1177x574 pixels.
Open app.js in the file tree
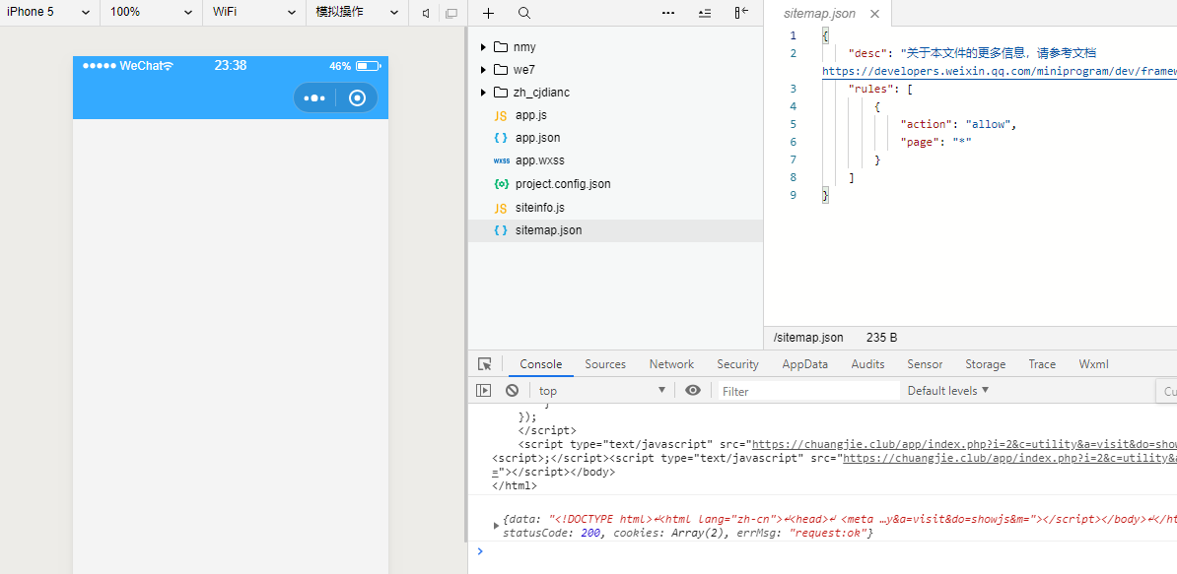click(x=615, y=115)
